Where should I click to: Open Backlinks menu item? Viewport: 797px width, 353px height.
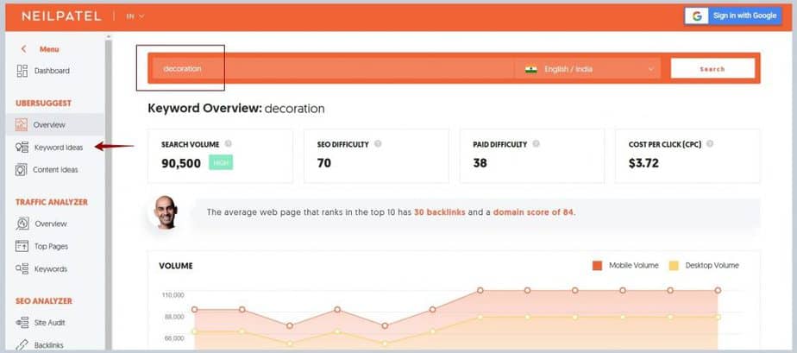(x=49, y=345)
